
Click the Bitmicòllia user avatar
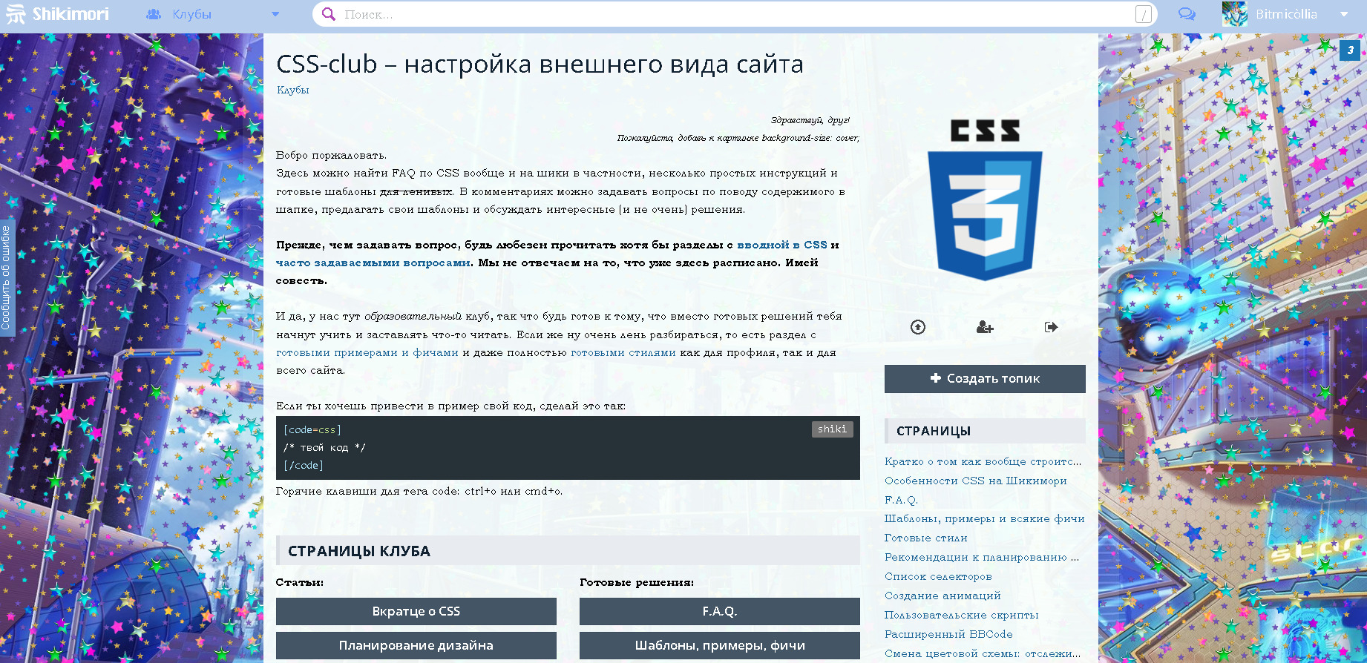tap(1235, 14)
